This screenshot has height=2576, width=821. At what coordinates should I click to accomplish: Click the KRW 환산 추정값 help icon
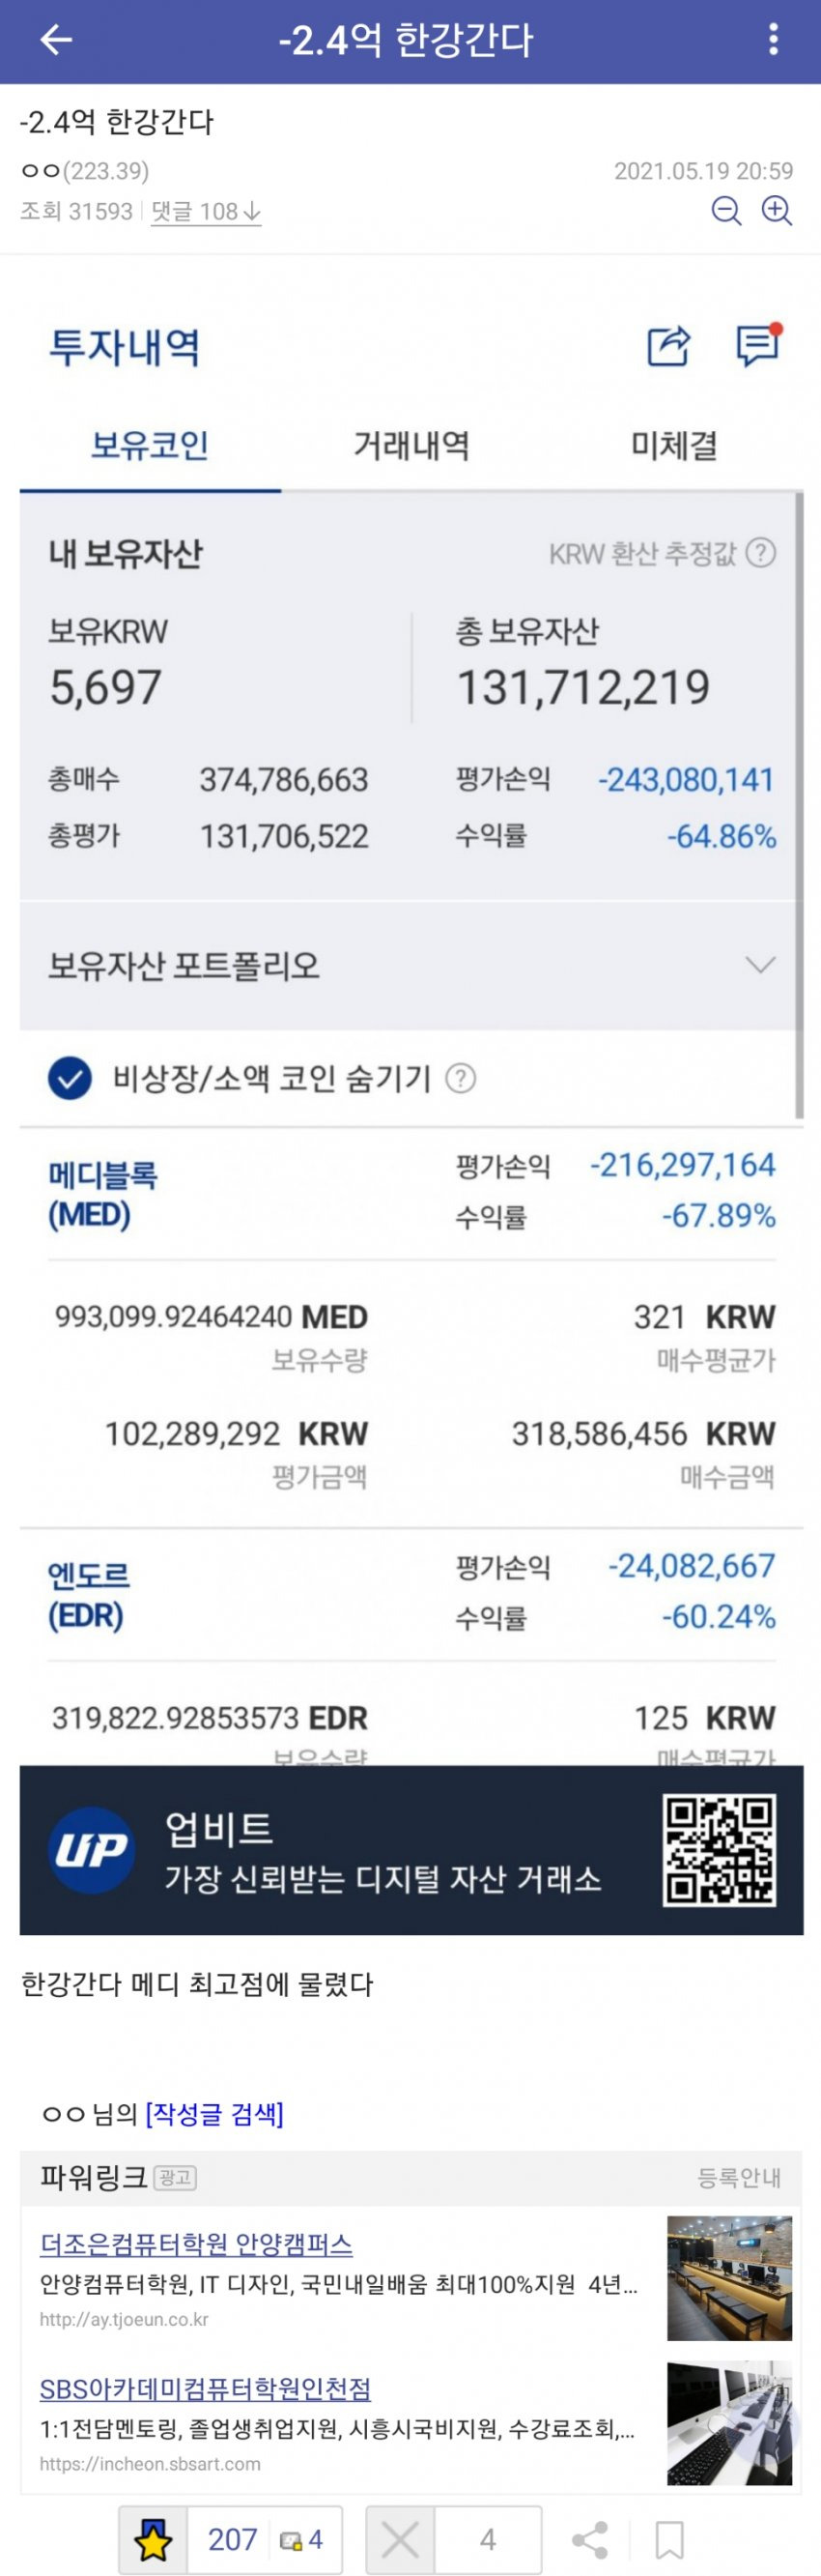point(761,553)
